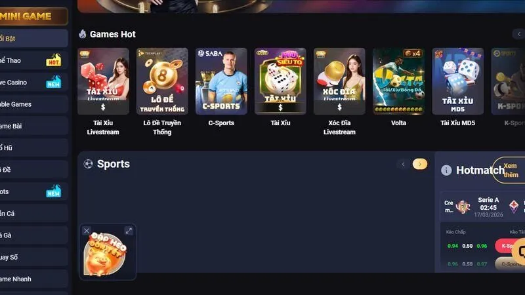Click the soccer ball Sports section icon
This screenshot has width=525, height=295.
(x=88, y=164)
